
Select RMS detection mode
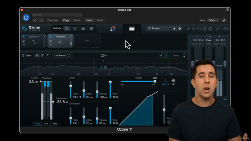(x=55, y=124)
